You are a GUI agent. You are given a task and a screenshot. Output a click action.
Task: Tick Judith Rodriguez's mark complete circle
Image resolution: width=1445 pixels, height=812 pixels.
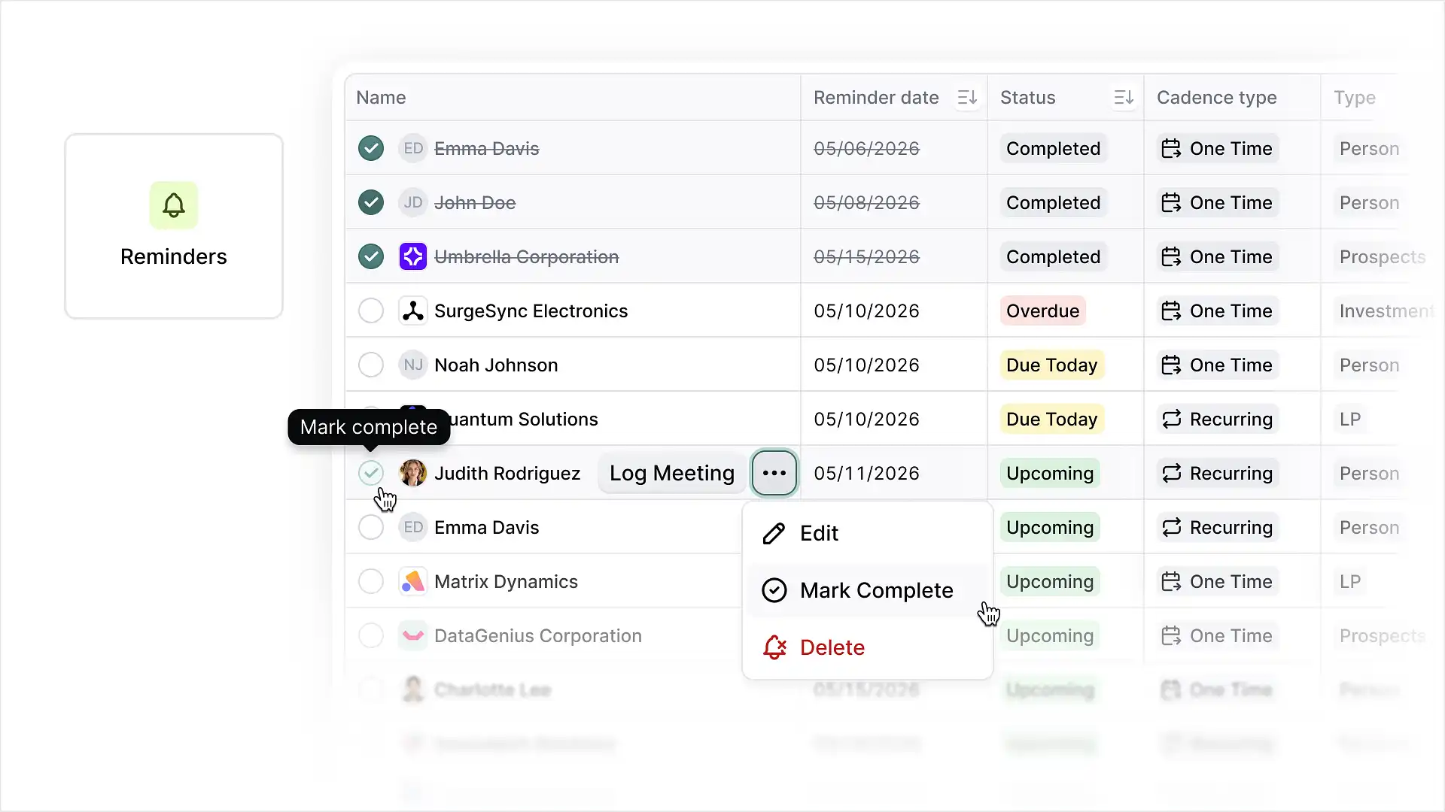[x=371, y=473]
